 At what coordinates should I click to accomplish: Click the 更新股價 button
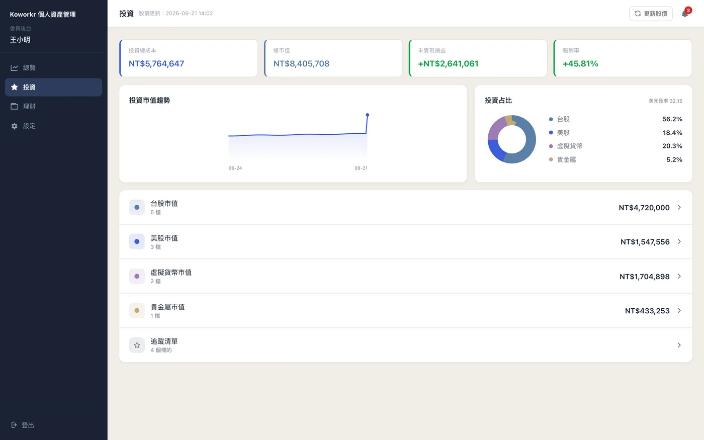click(651, 14)
